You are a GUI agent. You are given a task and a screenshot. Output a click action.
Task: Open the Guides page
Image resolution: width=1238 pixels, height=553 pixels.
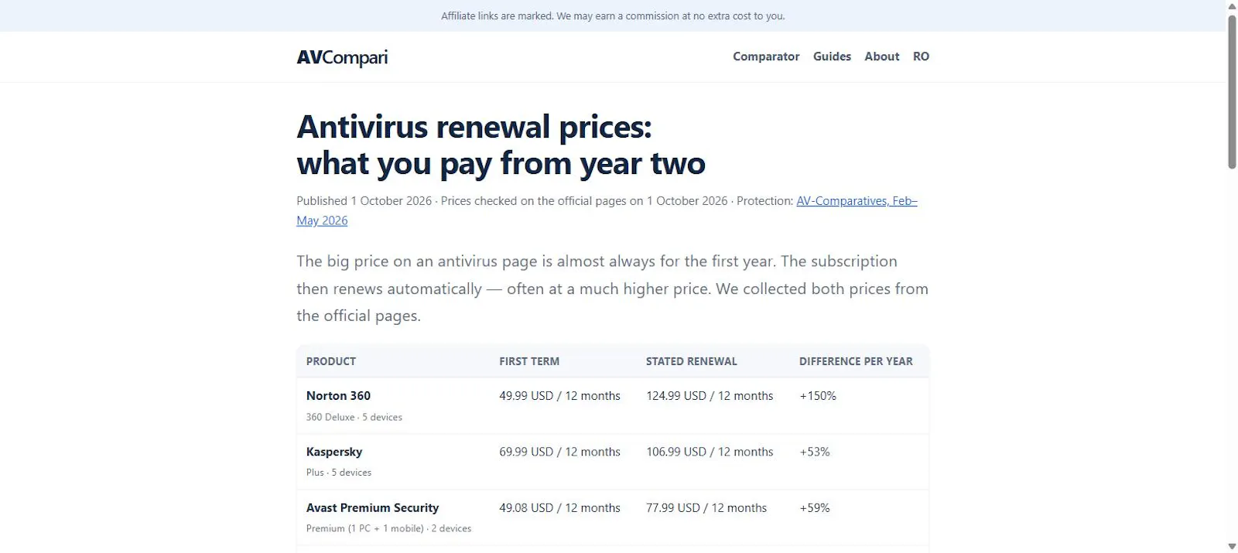coord(832,56)
